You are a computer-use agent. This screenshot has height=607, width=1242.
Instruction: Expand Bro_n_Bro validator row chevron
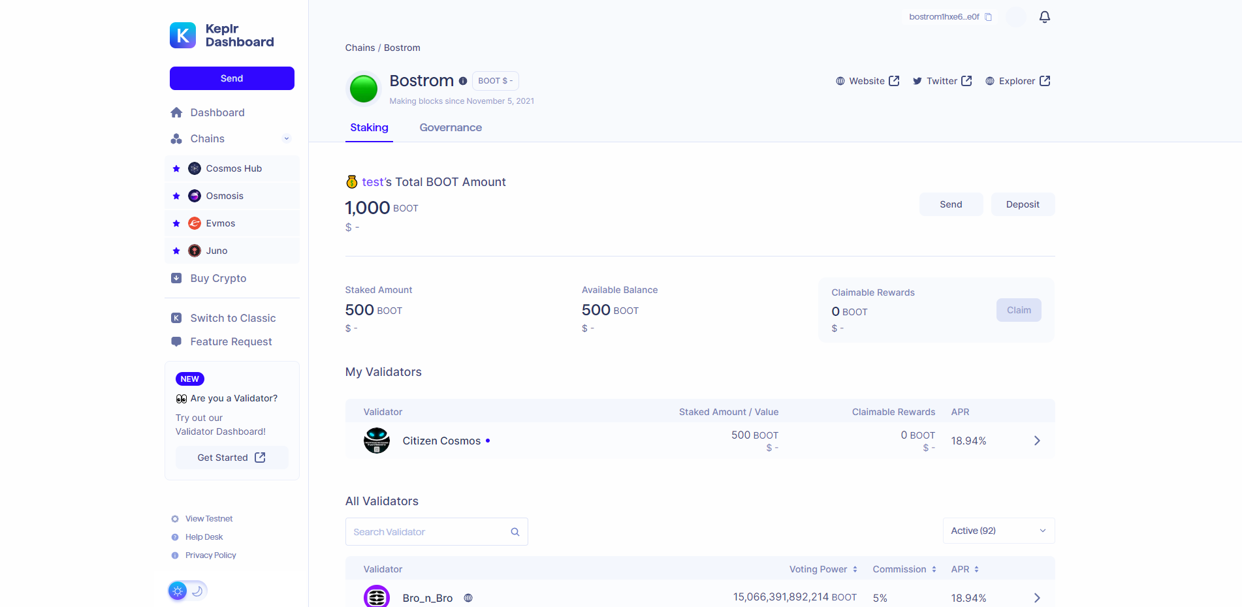pyautogui.click(x=1037, y=598)
